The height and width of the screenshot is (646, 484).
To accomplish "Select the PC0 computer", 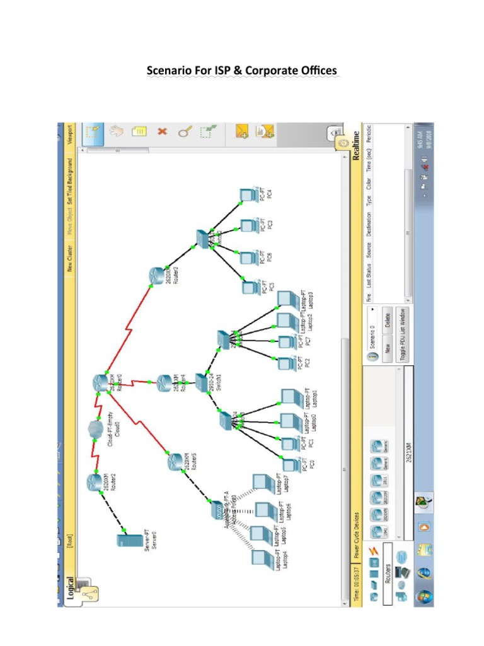I will pyautogui.click(x=292, y=466).
